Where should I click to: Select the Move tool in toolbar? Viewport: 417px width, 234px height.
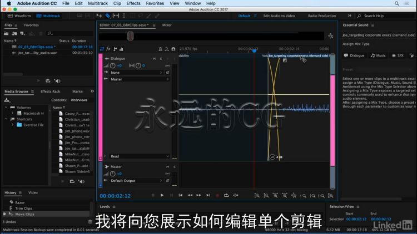[99, 16]
